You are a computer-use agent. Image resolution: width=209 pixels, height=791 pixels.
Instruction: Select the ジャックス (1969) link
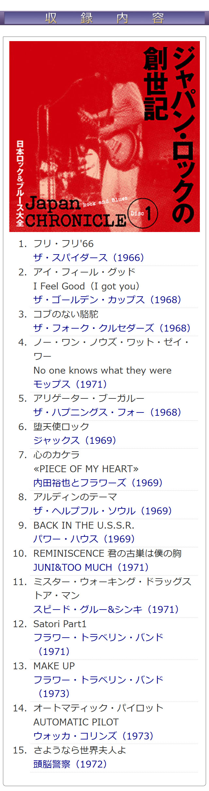coord(75,440)
